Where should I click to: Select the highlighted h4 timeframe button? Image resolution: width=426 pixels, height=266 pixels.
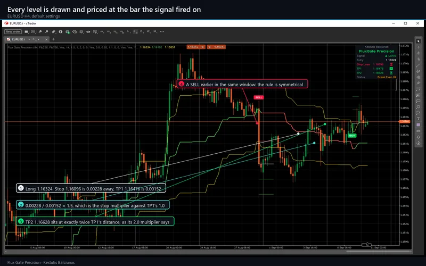135,32
